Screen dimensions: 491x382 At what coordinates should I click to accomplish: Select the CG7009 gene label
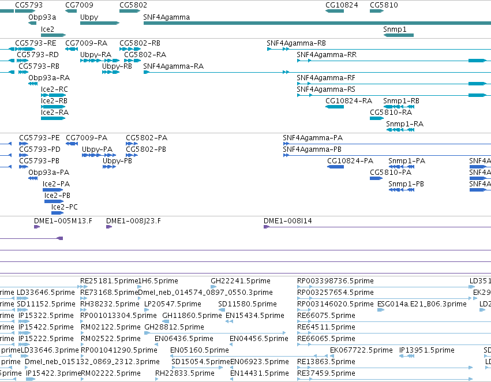pyautogui.click(x=79, y=5)
